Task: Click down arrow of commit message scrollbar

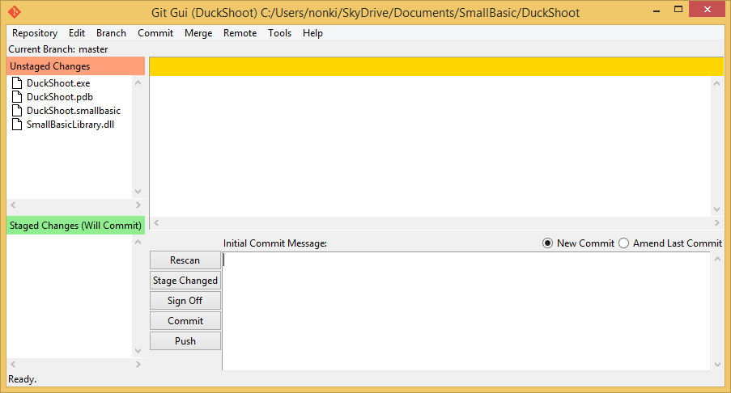Action: pos(717,365)
